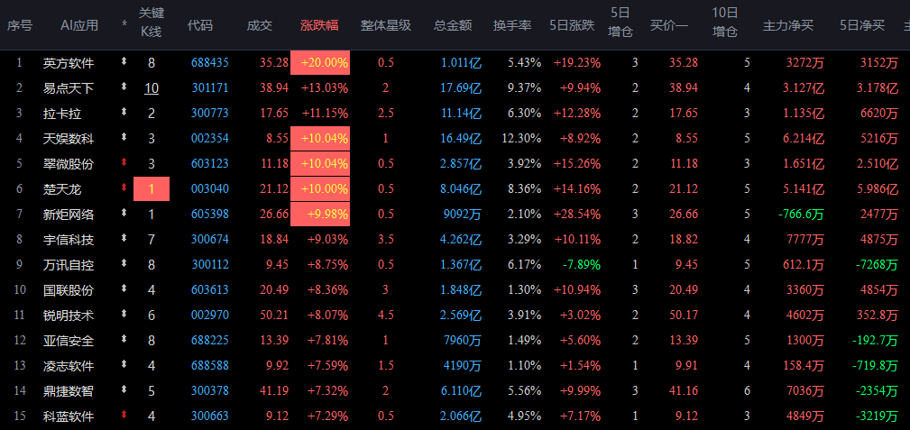Click the star rating 4.5 for 锐明技术
The image size is (910, 430).
385,316
